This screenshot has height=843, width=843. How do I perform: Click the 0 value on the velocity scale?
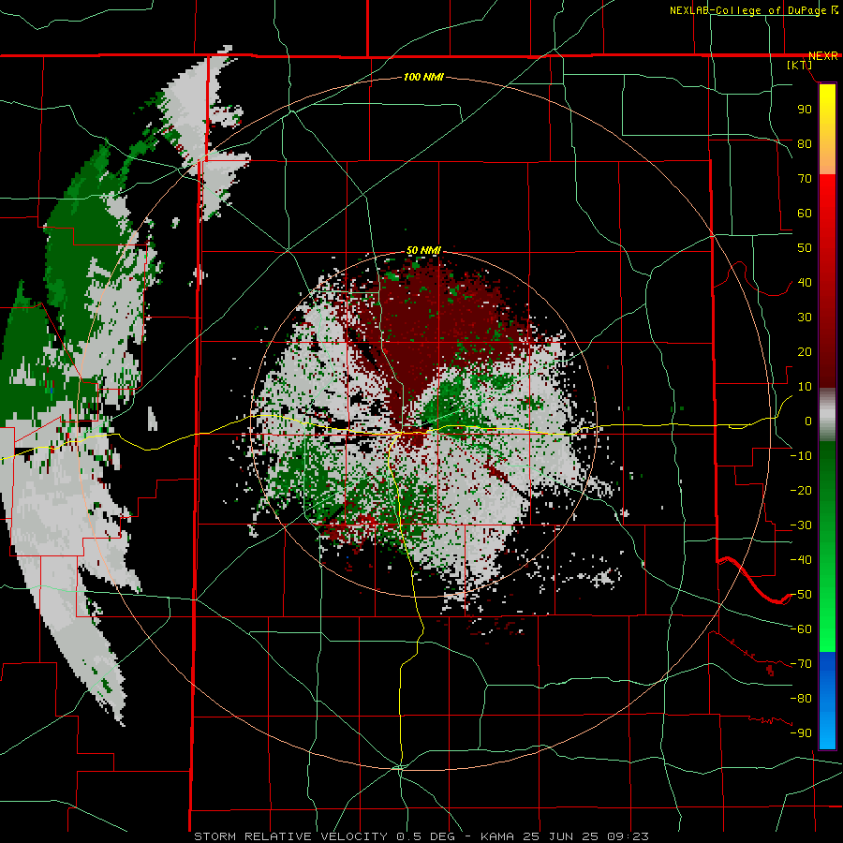pos(808,421)
